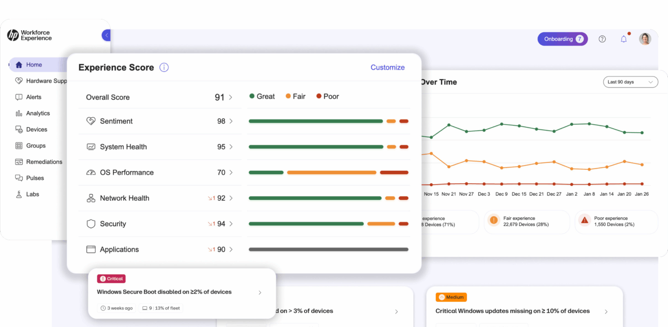Open Analytics from the sidebar
Screen dimensions: 668x327
(38, 113)
